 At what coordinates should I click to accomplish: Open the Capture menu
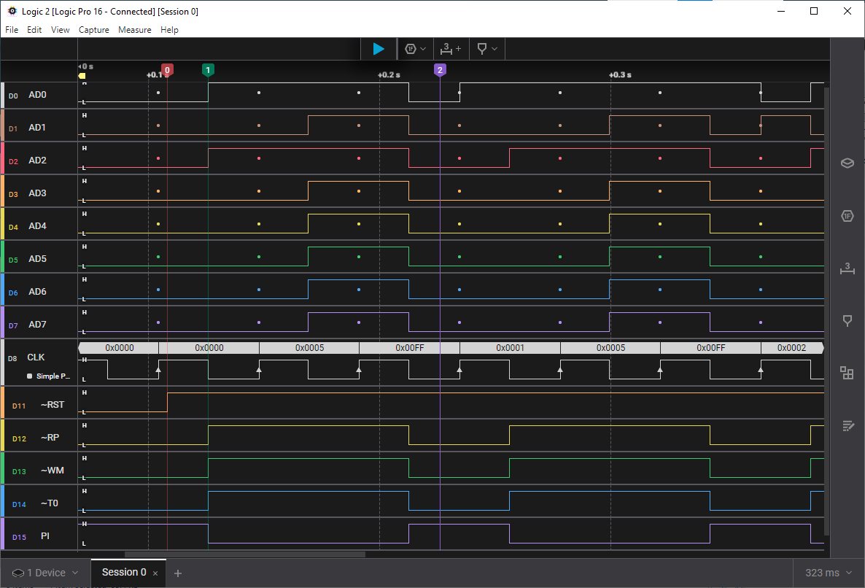(94, 30)
